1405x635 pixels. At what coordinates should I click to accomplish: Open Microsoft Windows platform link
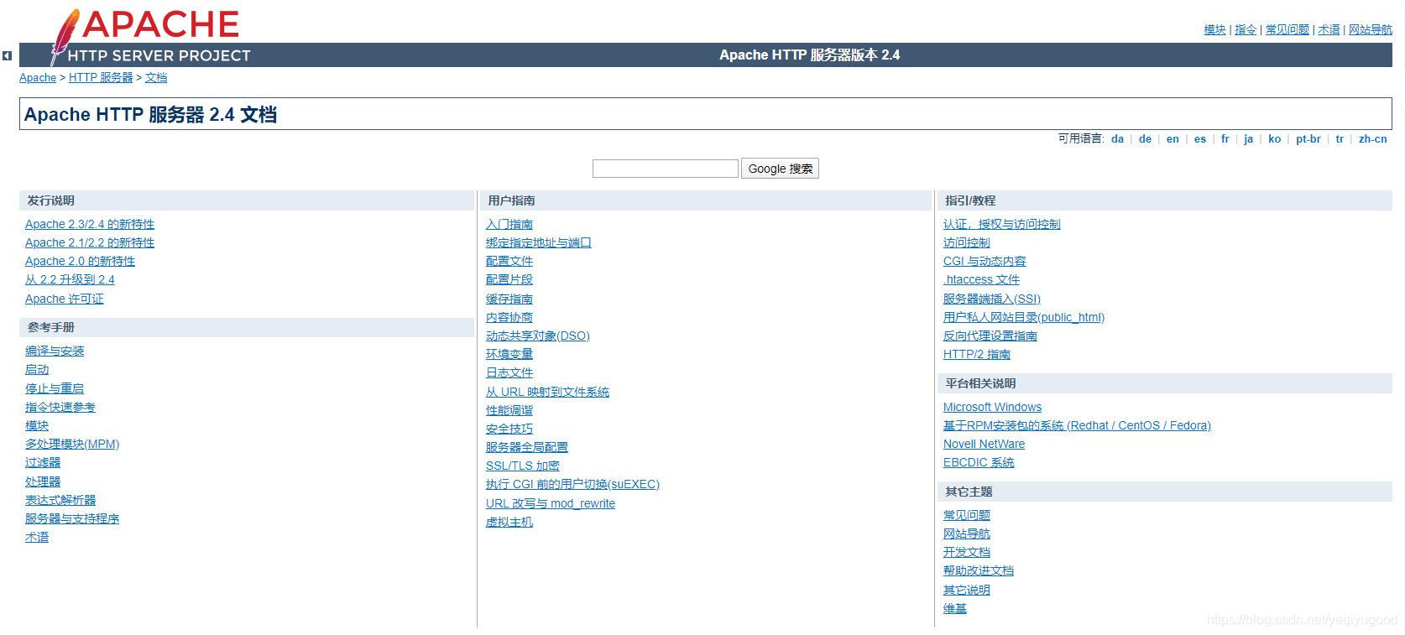click(993, 407)
